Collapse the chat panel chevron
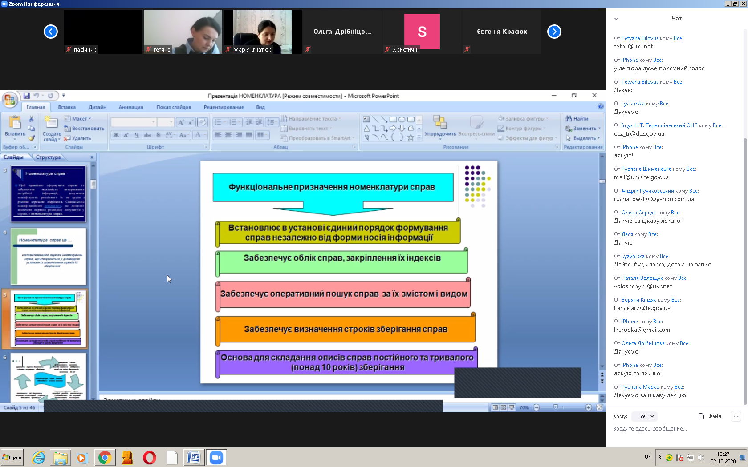Screen dimensions: 748x467 (x=616, y=19)
